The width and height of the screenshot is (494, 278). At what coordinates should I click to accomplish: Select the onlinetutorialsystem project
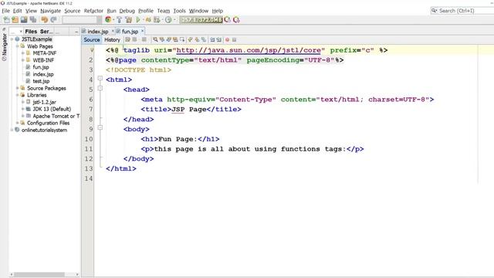44,131
